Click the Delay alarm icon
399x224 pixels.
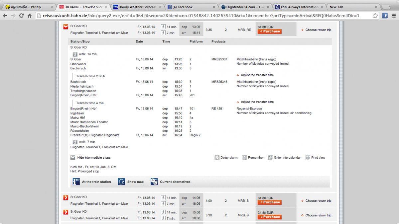(217, 158)
